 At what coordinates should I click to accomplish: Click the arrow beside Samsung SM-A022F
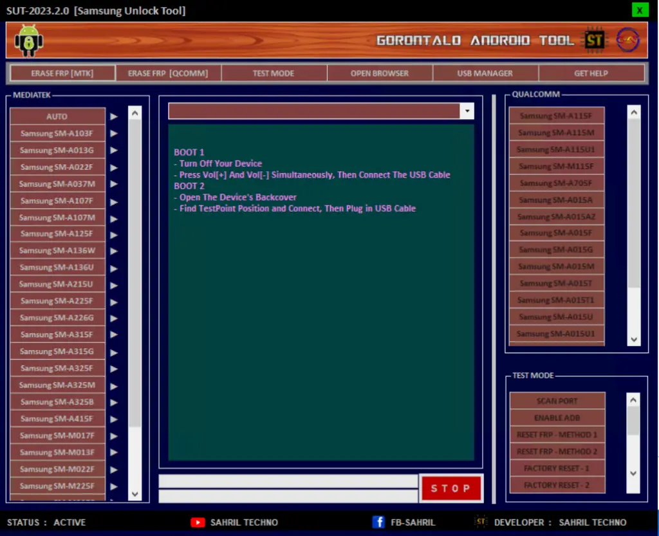[114, 167]
